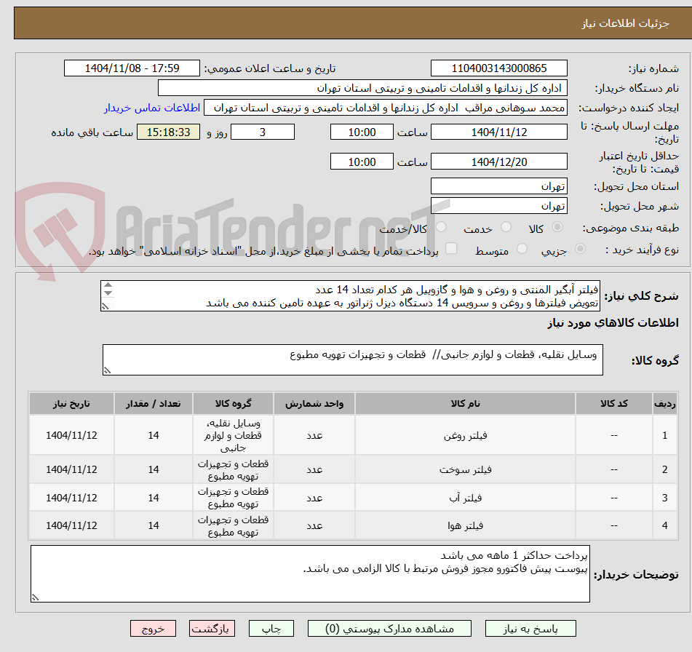692x652 pixels.
Task: Click the نام دستگاه خریدار field
Action: click(x=362, y=88)
